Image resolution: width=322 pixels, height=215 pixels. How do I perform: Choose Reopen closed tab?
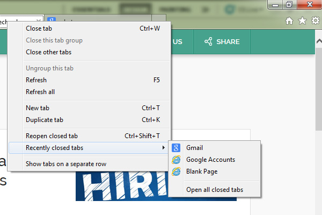coord(89,136)
